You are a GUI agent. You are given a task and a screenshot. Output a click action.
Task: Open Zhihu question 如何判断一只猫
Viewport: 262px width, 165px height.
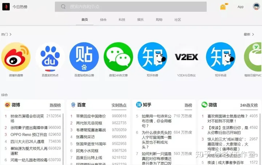click(x=156, y=158)
